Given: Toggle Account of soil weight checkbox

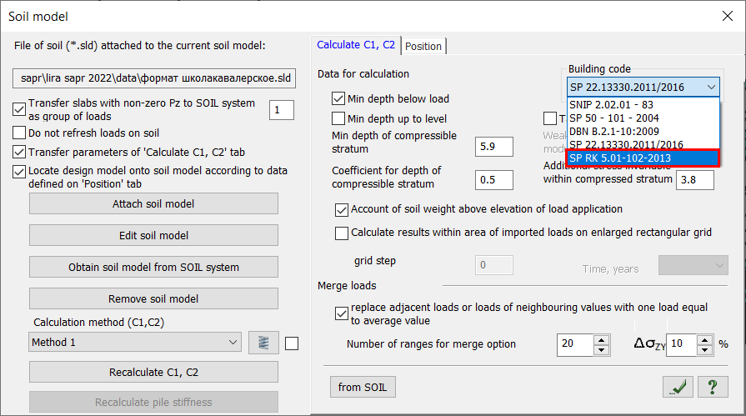Looking at the screenshot, I should [x=342, y=209].
